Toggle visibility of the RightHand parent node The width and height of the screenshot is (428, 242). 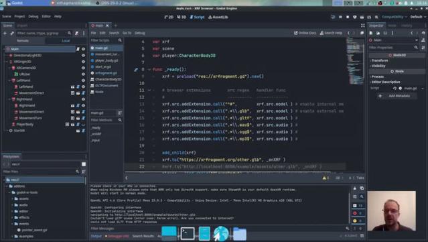pos(83,99)
